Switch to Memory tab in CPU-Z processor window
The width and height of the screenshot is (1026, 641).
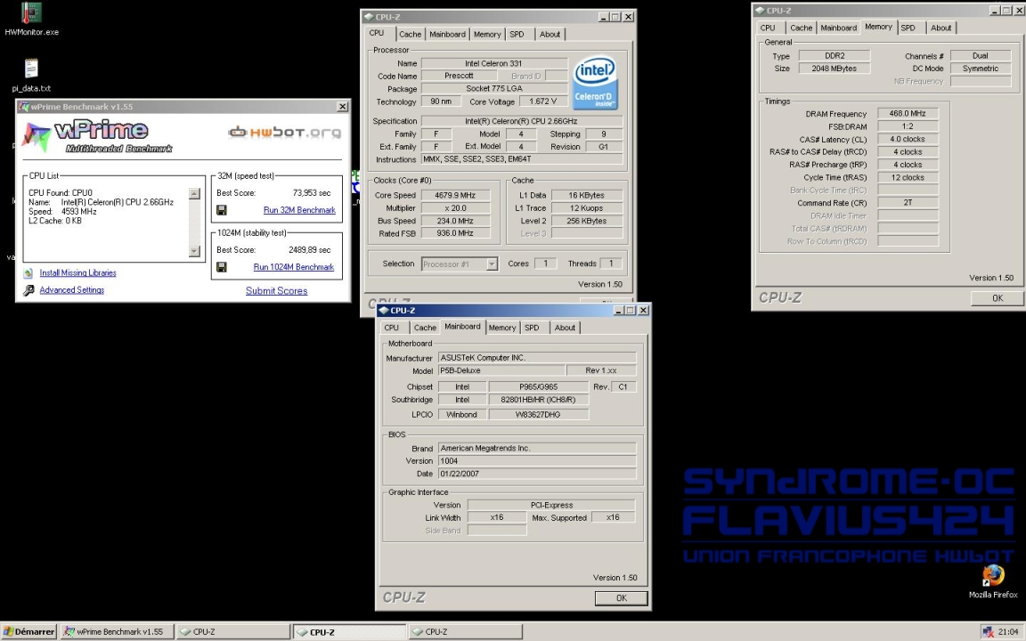pos(487,34)
